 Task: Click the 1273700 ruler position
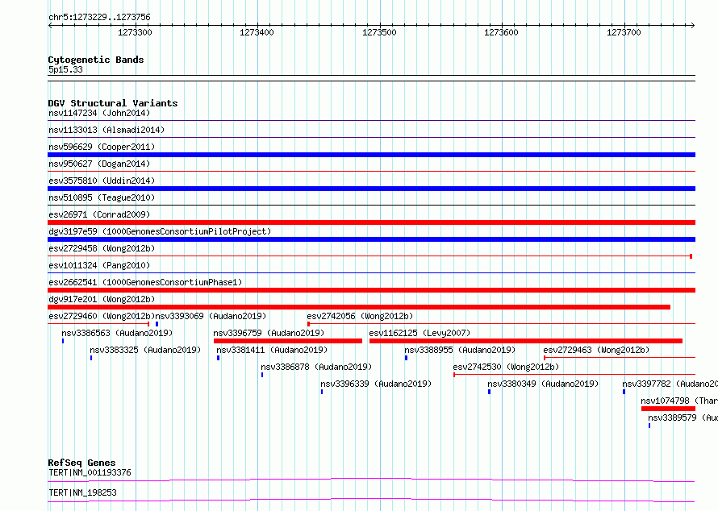624,32
